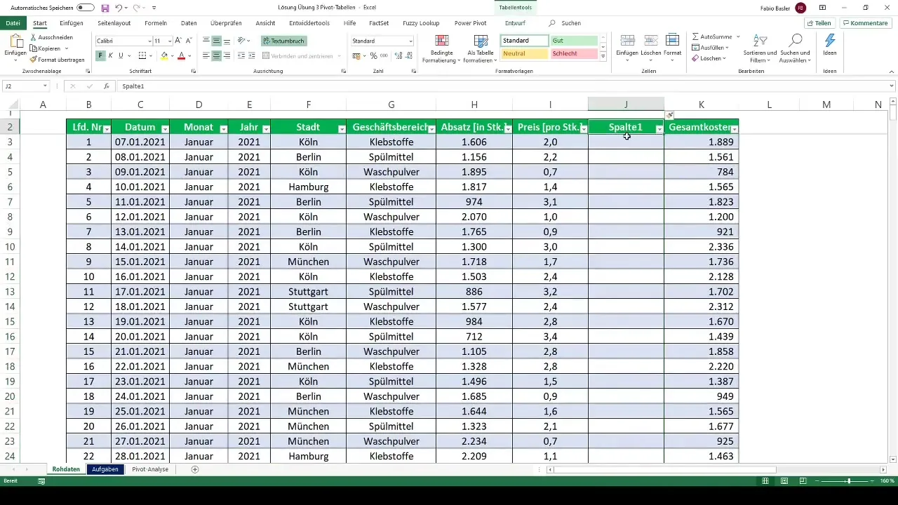Align text to top

point(206,41)
